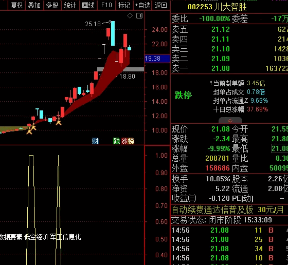The image size is (288, 265).
Task: Click the 总量 208781 value
Action: [218, 158]
